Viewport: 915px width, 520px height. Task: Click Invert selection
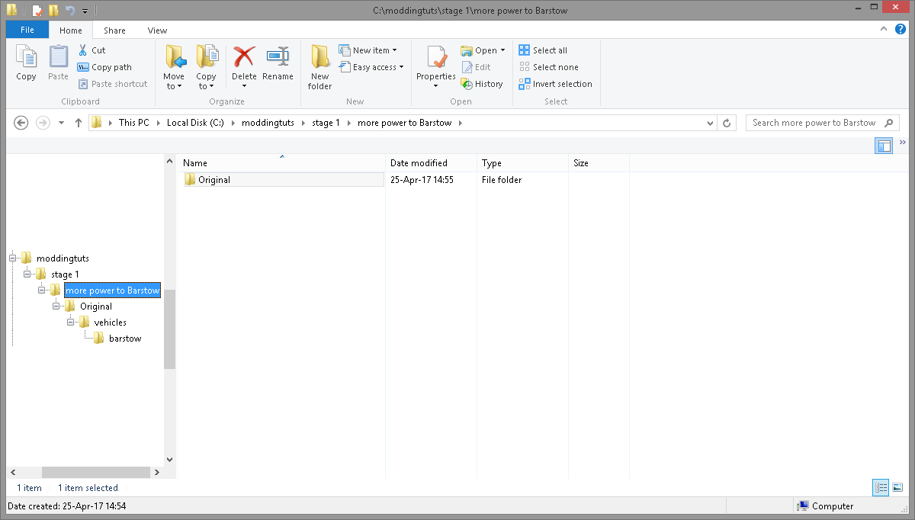coord(555,84)
